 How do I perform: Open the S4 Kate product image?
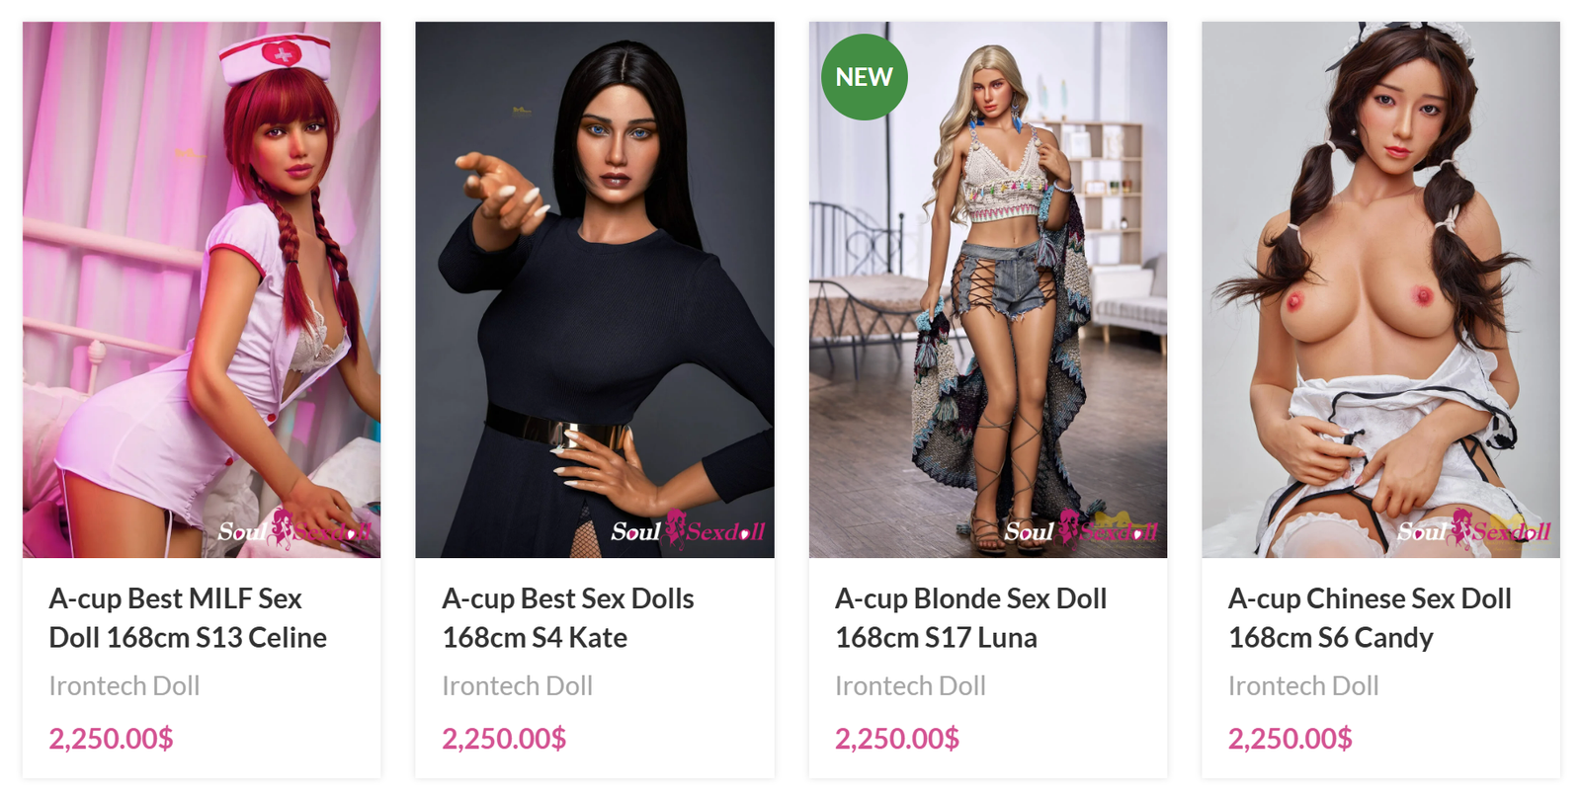[595, 289]
